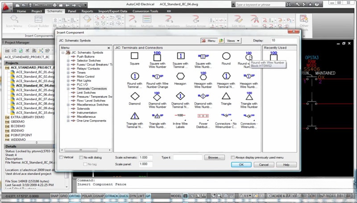
Task: Click the Wire Numbers ribbon tool
Action: 169,21
